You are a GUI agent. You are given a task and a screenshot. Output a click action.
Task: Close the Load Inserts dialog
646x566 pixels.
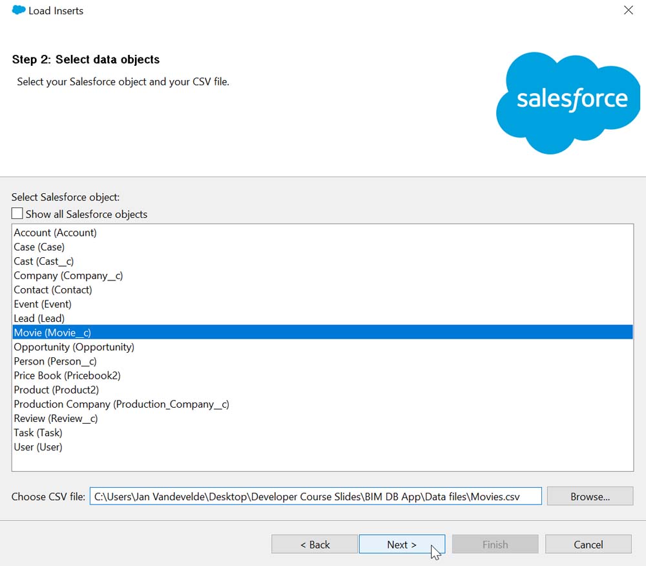(x=628, y=10)
